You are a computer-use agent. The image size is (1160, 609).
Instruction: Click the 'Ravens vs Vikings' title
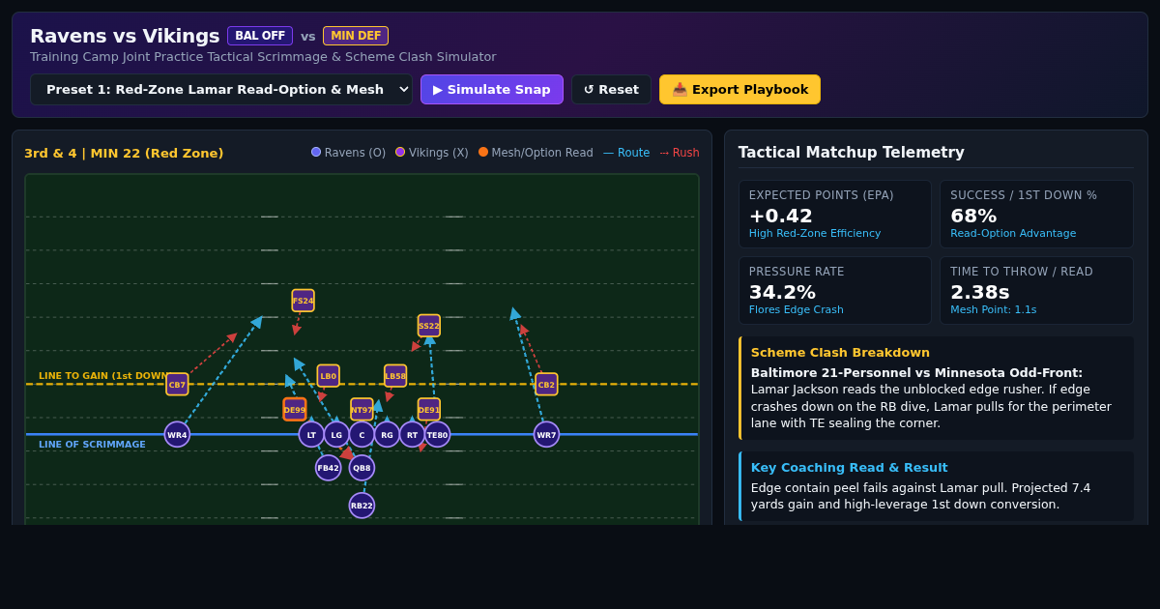coord(125,36)
